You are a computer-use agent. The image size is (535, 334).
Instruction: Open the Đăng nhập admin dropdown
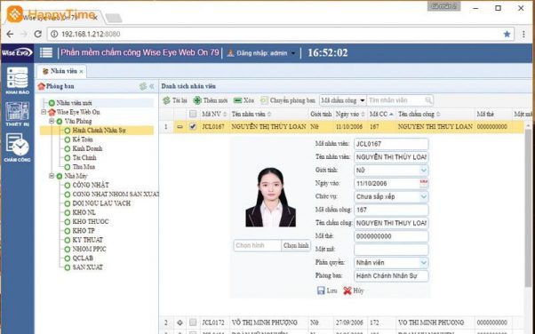tap(292, 53)
